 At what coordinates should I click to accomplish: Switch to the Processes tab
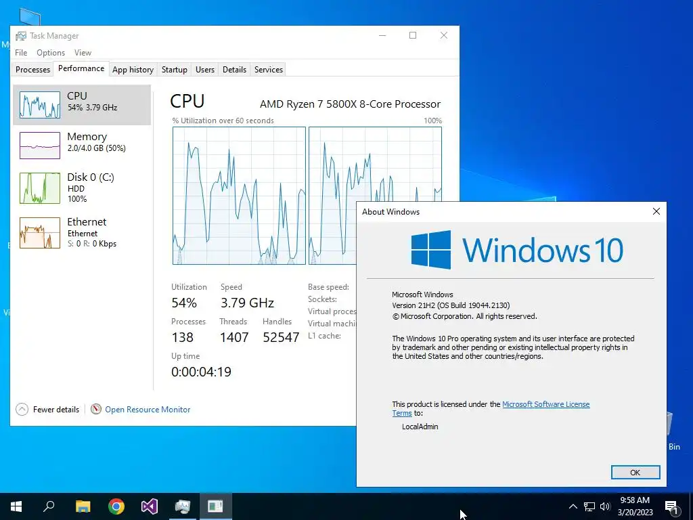[x=32, y=70]
